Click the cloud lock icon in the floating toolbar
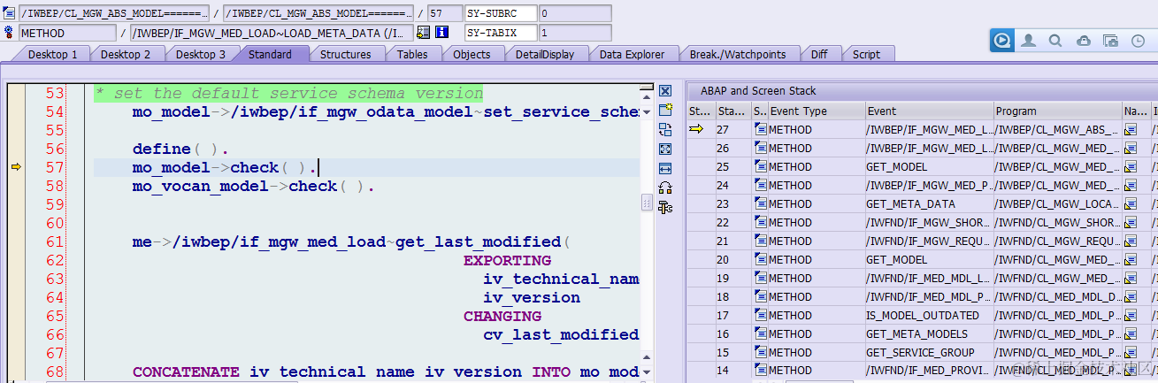The width and height of the screenshot is (1158, 383). (1084, 41)
